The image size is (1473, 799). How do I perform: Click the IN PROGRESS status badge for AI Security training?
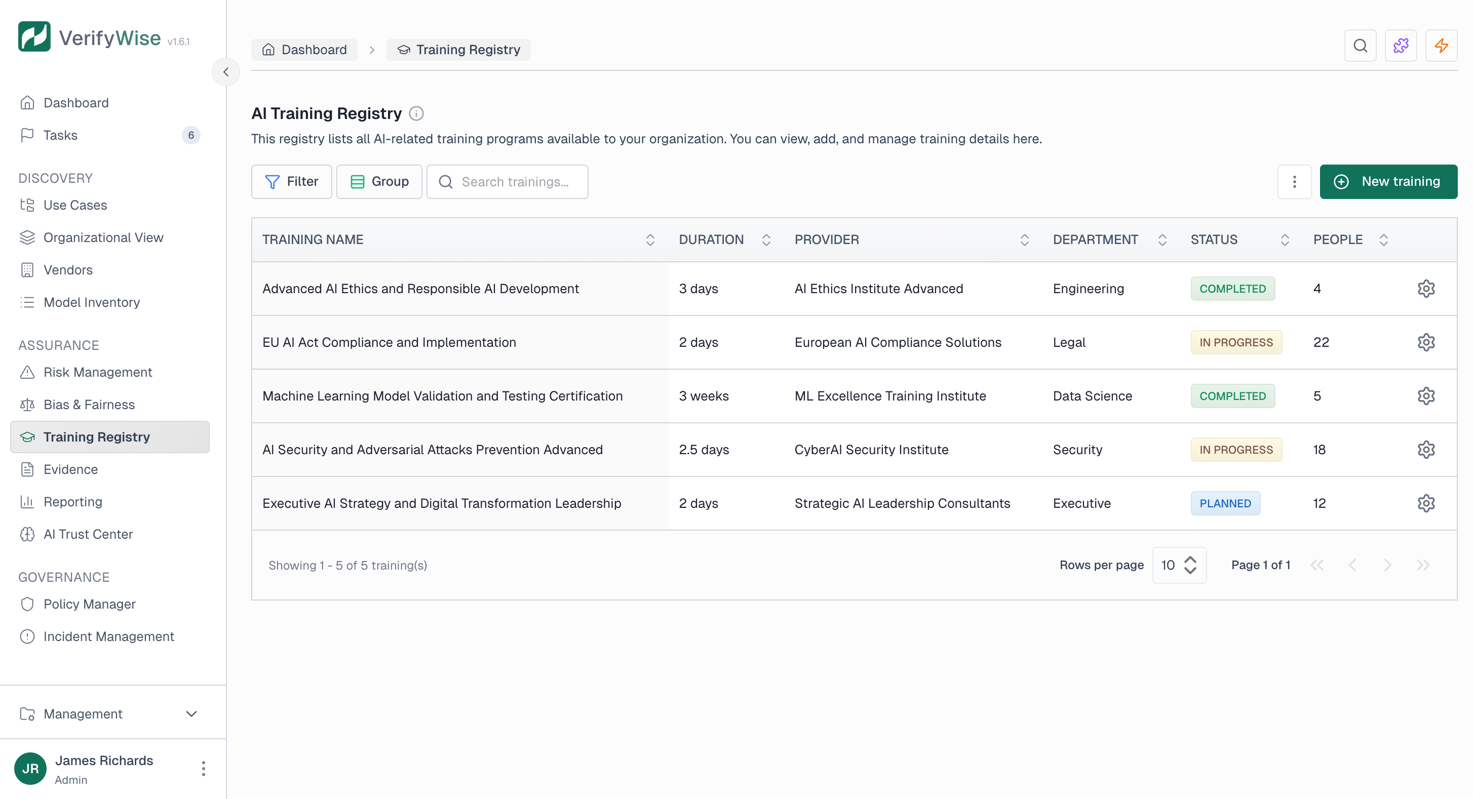pyautogui.click(x=1236, y=449)
